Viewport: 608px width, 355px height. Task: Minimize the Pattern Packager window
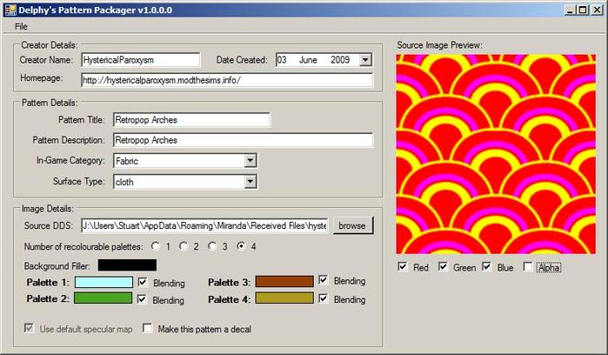(570, 10)
